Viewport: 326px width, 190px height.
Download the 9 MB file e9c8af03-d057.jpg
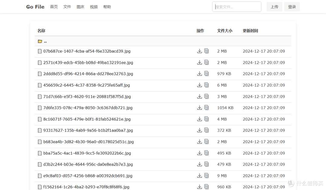(200, 176)
